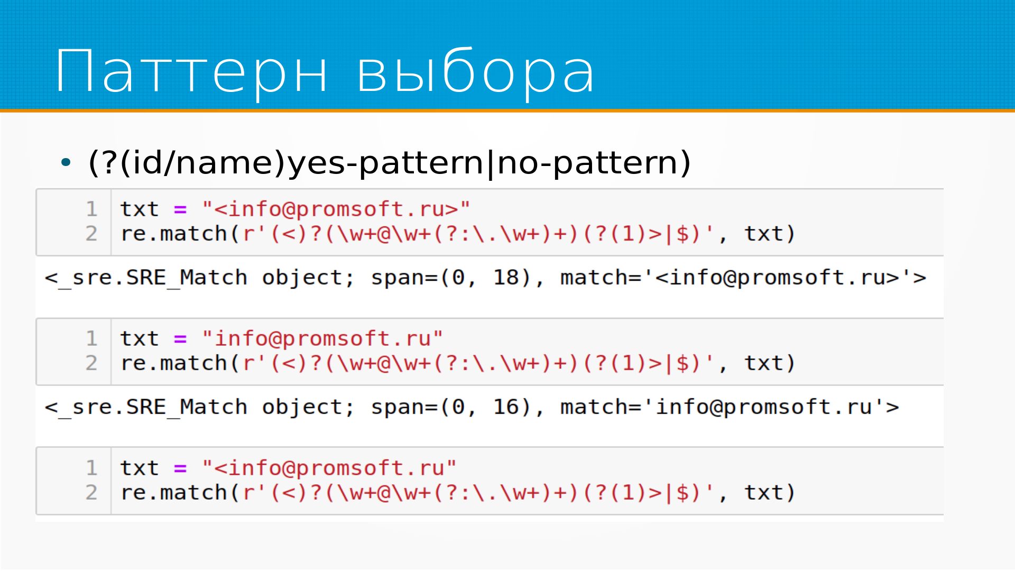This screenshot has height=571, width=1015.
Task: Click the string "info@promsoft.ru" in second cell
Action: (322, 338)
